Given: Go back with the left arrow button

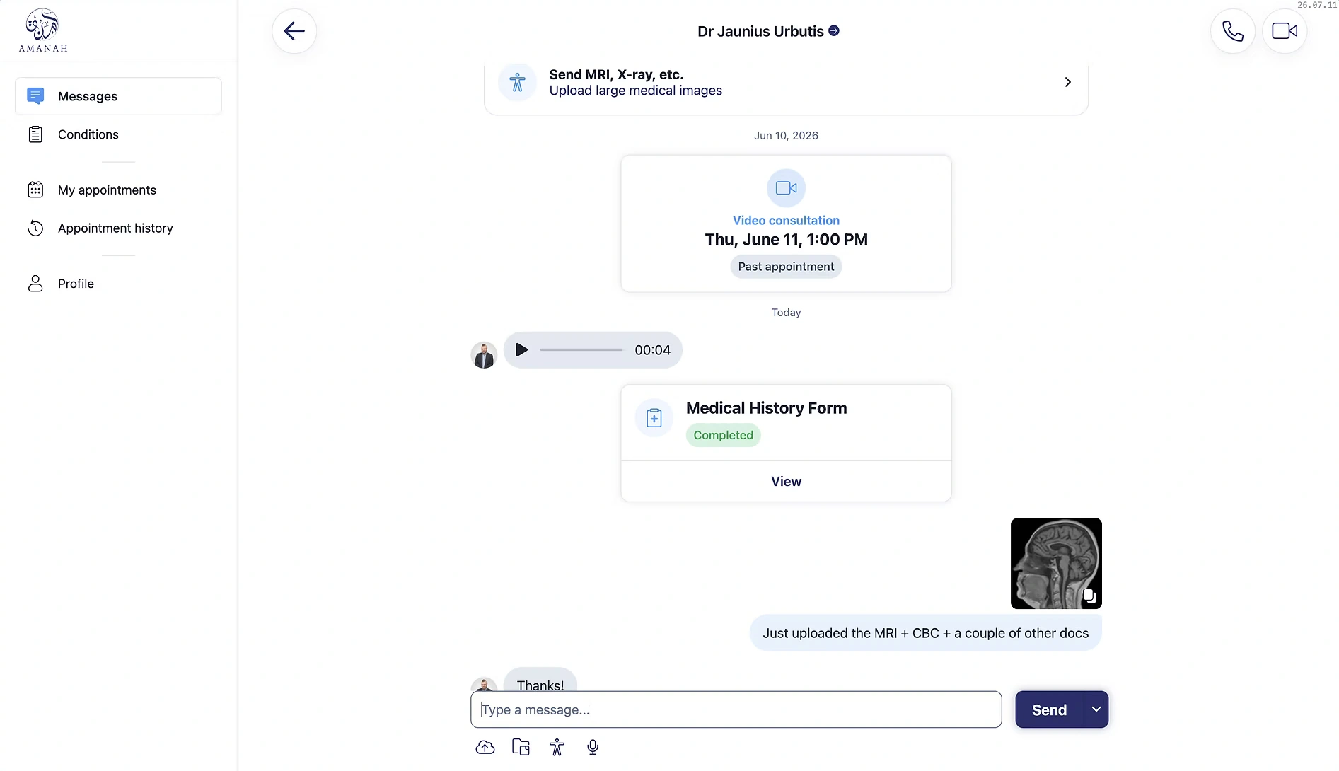Looking at the screenshot, I should pos(294,31).
